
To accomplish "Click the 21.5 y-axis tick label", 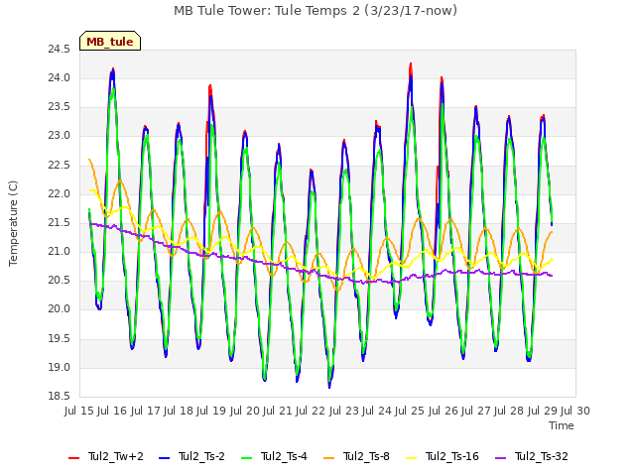I will 60,222.
